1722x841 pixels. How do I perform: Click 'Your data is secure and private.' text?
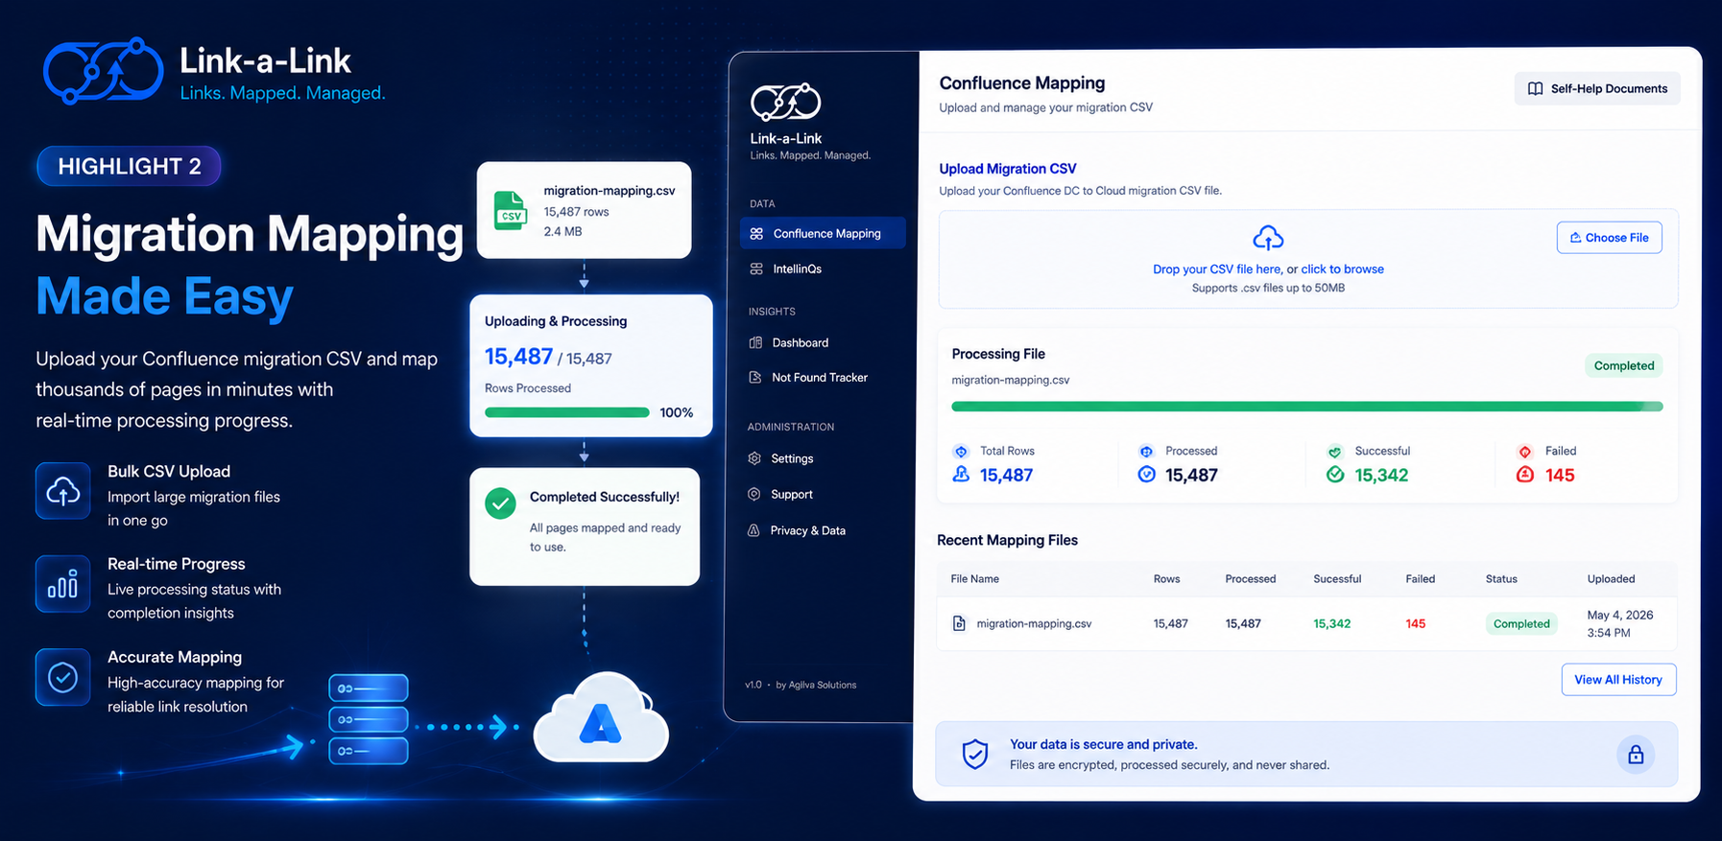coord(1103,744)
